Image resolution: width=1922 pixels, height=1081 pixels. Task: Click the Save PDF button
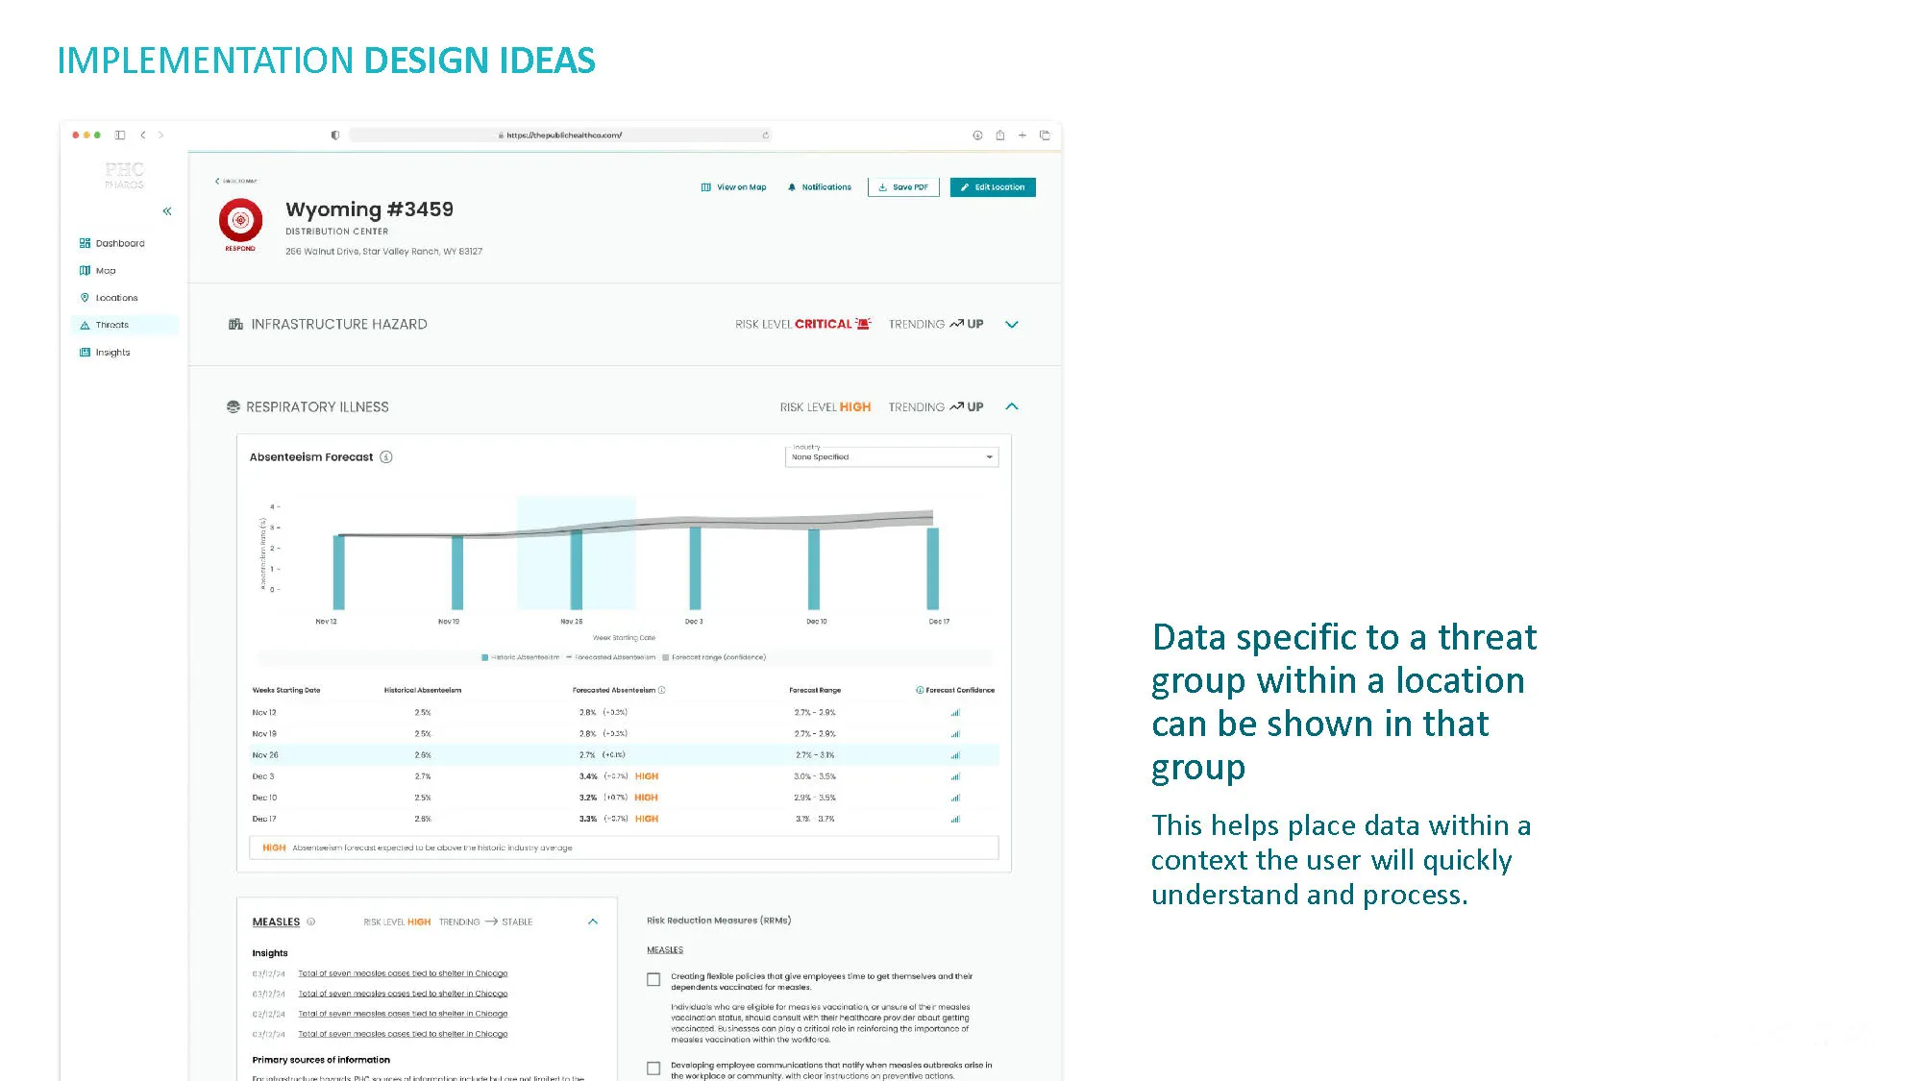coord(903,187)
